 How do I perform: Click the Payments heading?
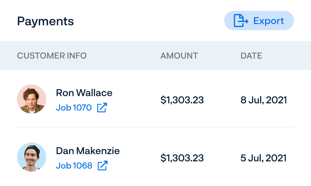pos(45,21)
